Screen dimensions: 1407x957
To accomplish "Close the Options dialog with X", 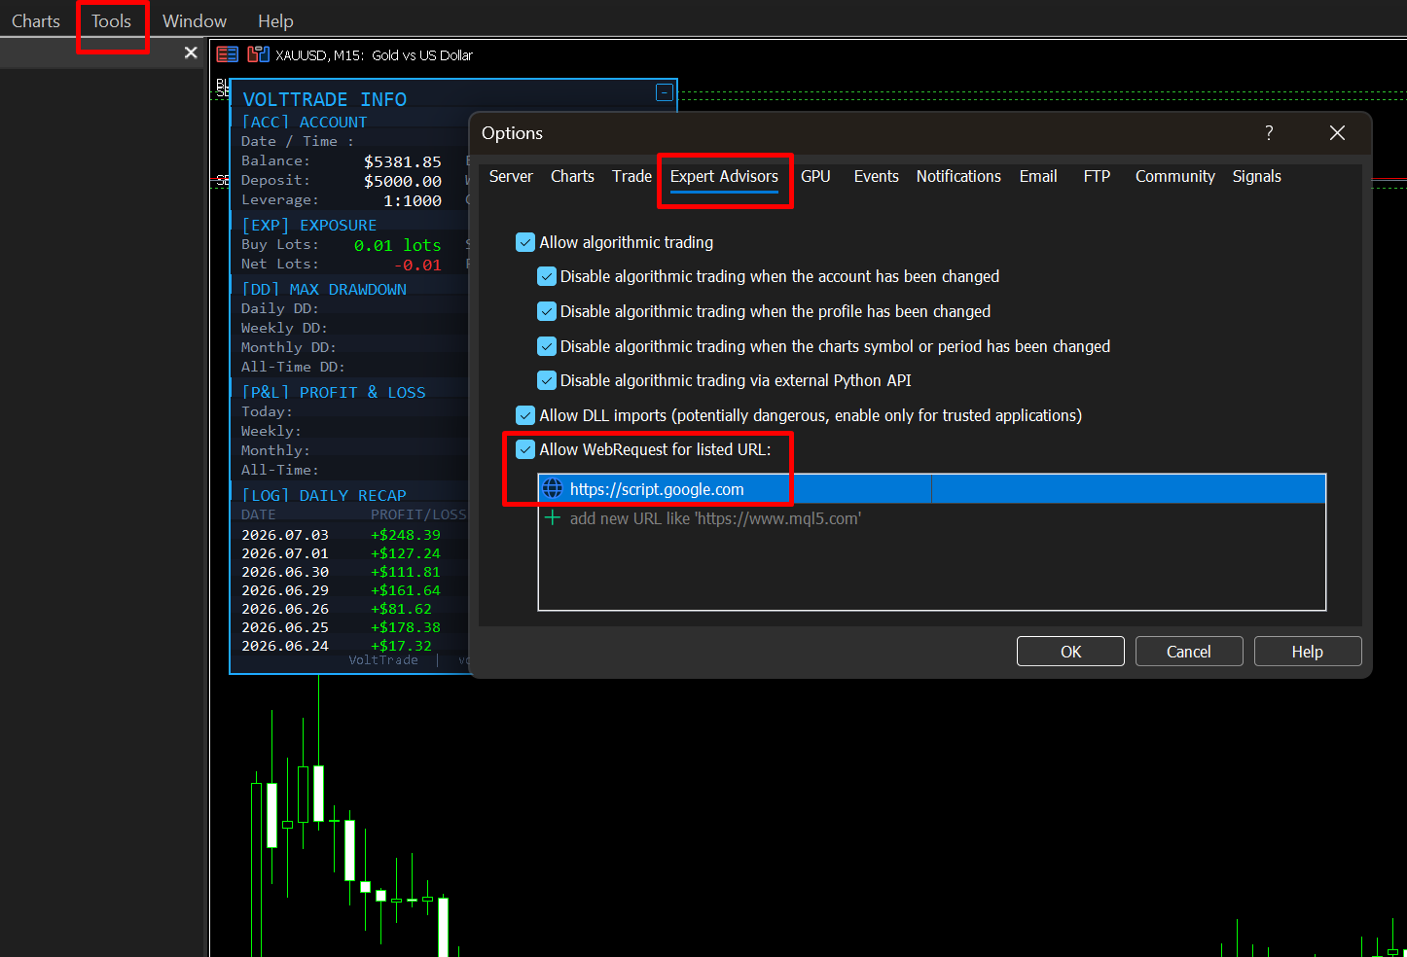I will pyautogui.click(x=1338, y=133).
